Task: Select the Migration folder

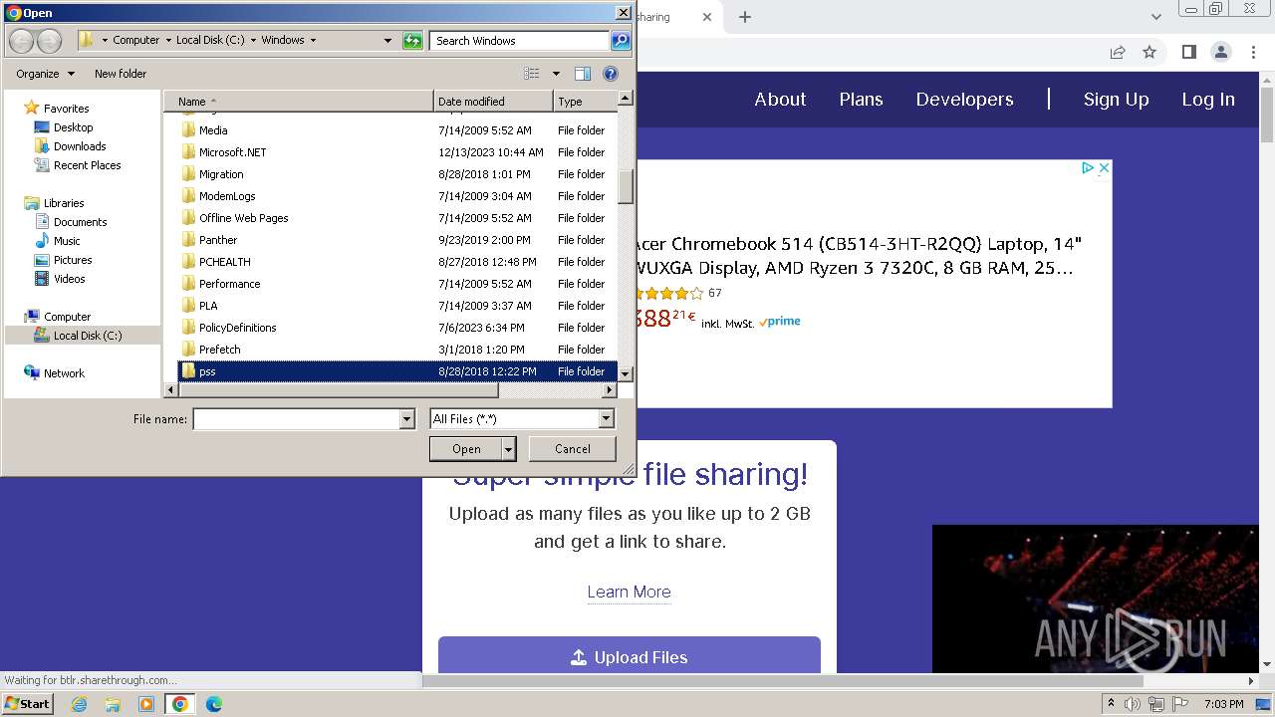Action: 396,174
